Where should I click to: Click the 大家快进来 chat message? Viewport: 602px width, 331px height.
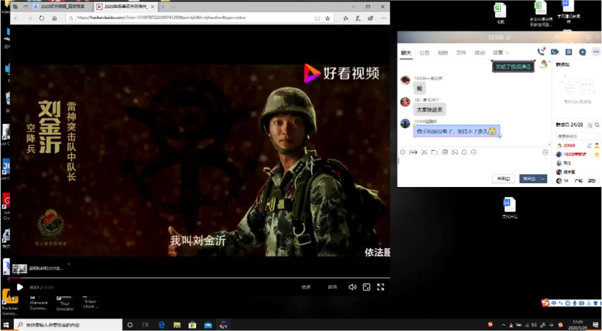[x=430, y=110]
